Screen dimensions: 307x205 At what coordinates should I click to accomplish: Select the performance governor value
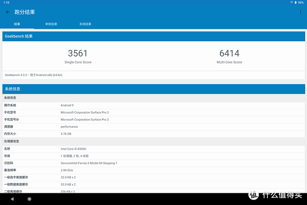pyautogui.click(x=69, y=127)
